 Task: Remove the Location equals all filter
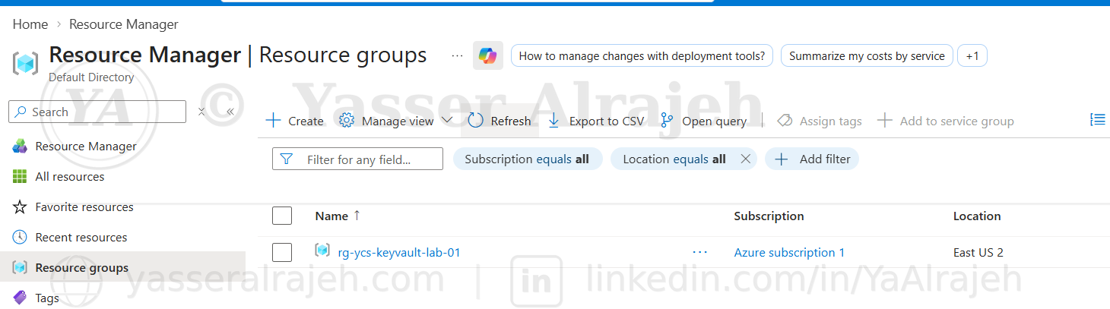pos(745,159)
